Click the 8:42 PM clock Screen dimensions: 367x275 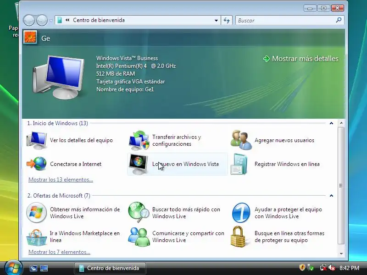click(349, 268)
